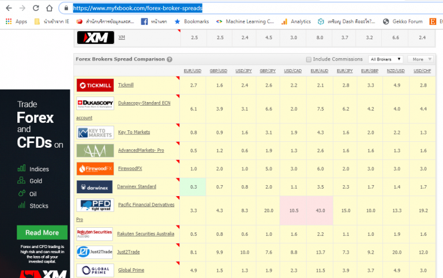This screenshot has width=443, height=278.
Task: Open the IE imported bookmarks folder
Action: [51, 21]
